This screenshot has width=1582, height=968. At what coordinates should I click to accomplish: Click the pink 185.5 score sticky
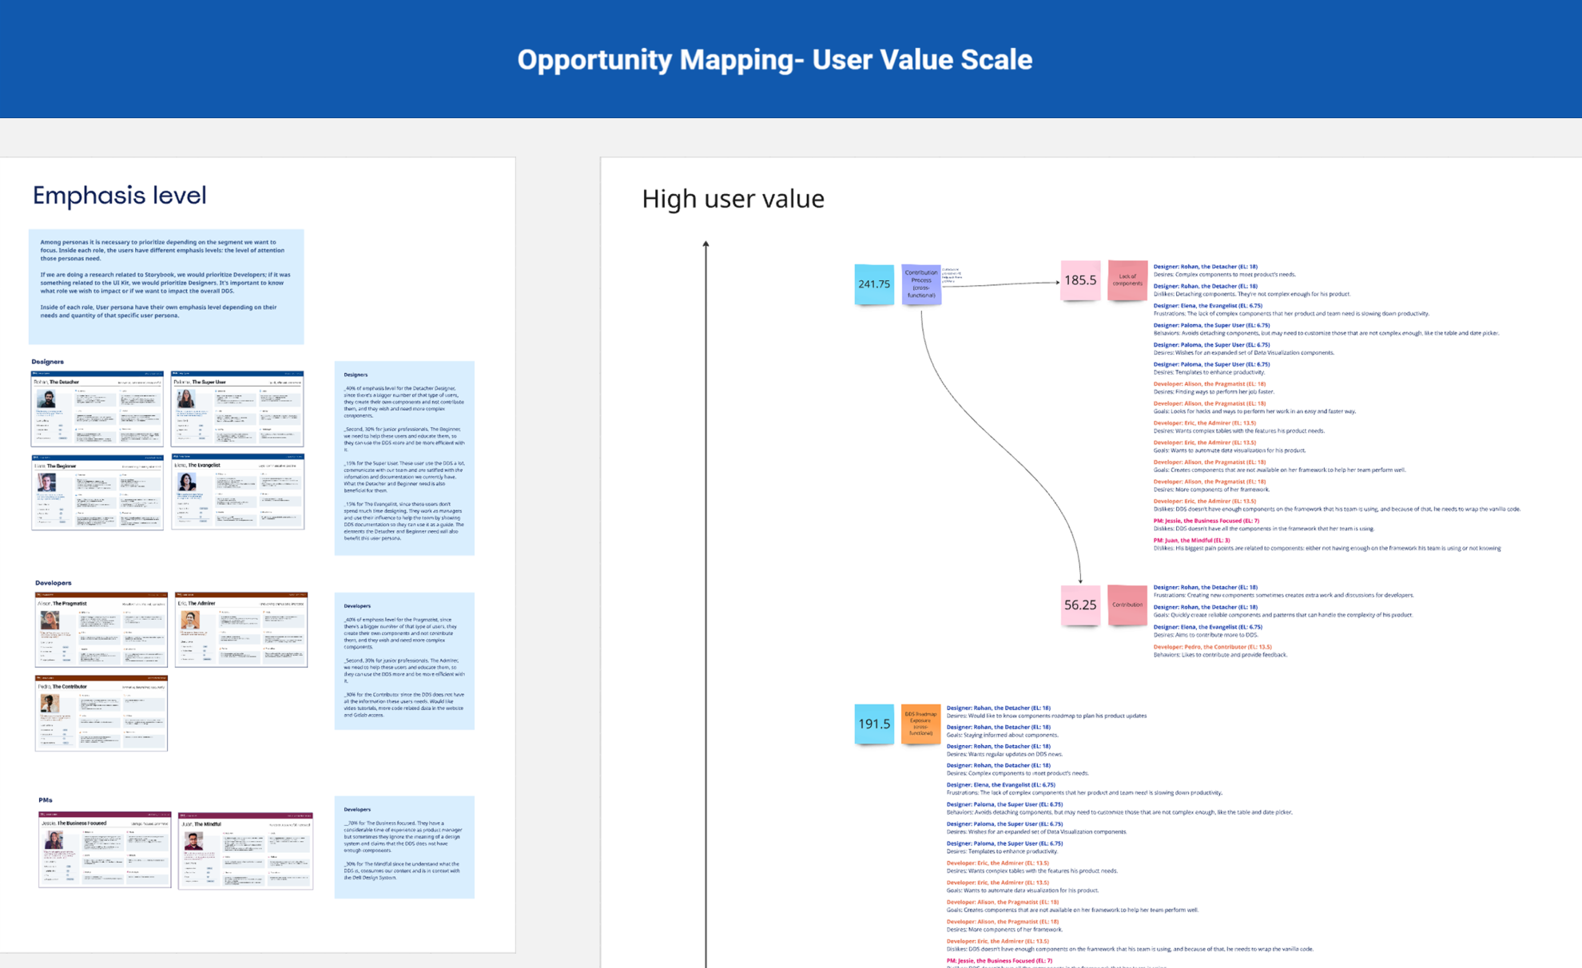[x=1079, y=280]
